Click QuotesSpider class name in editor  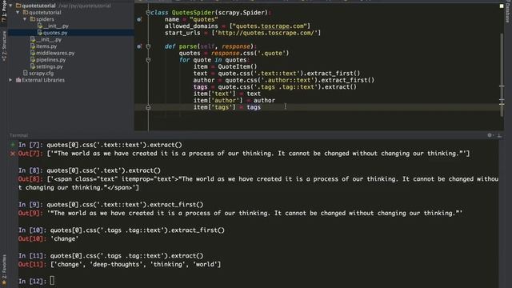(x=194, y=13)
